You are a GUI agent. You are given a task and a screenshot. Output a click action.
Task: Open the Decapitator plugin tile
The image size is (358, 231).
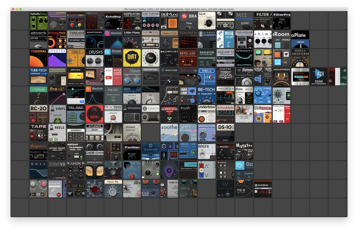pos(169,58)
